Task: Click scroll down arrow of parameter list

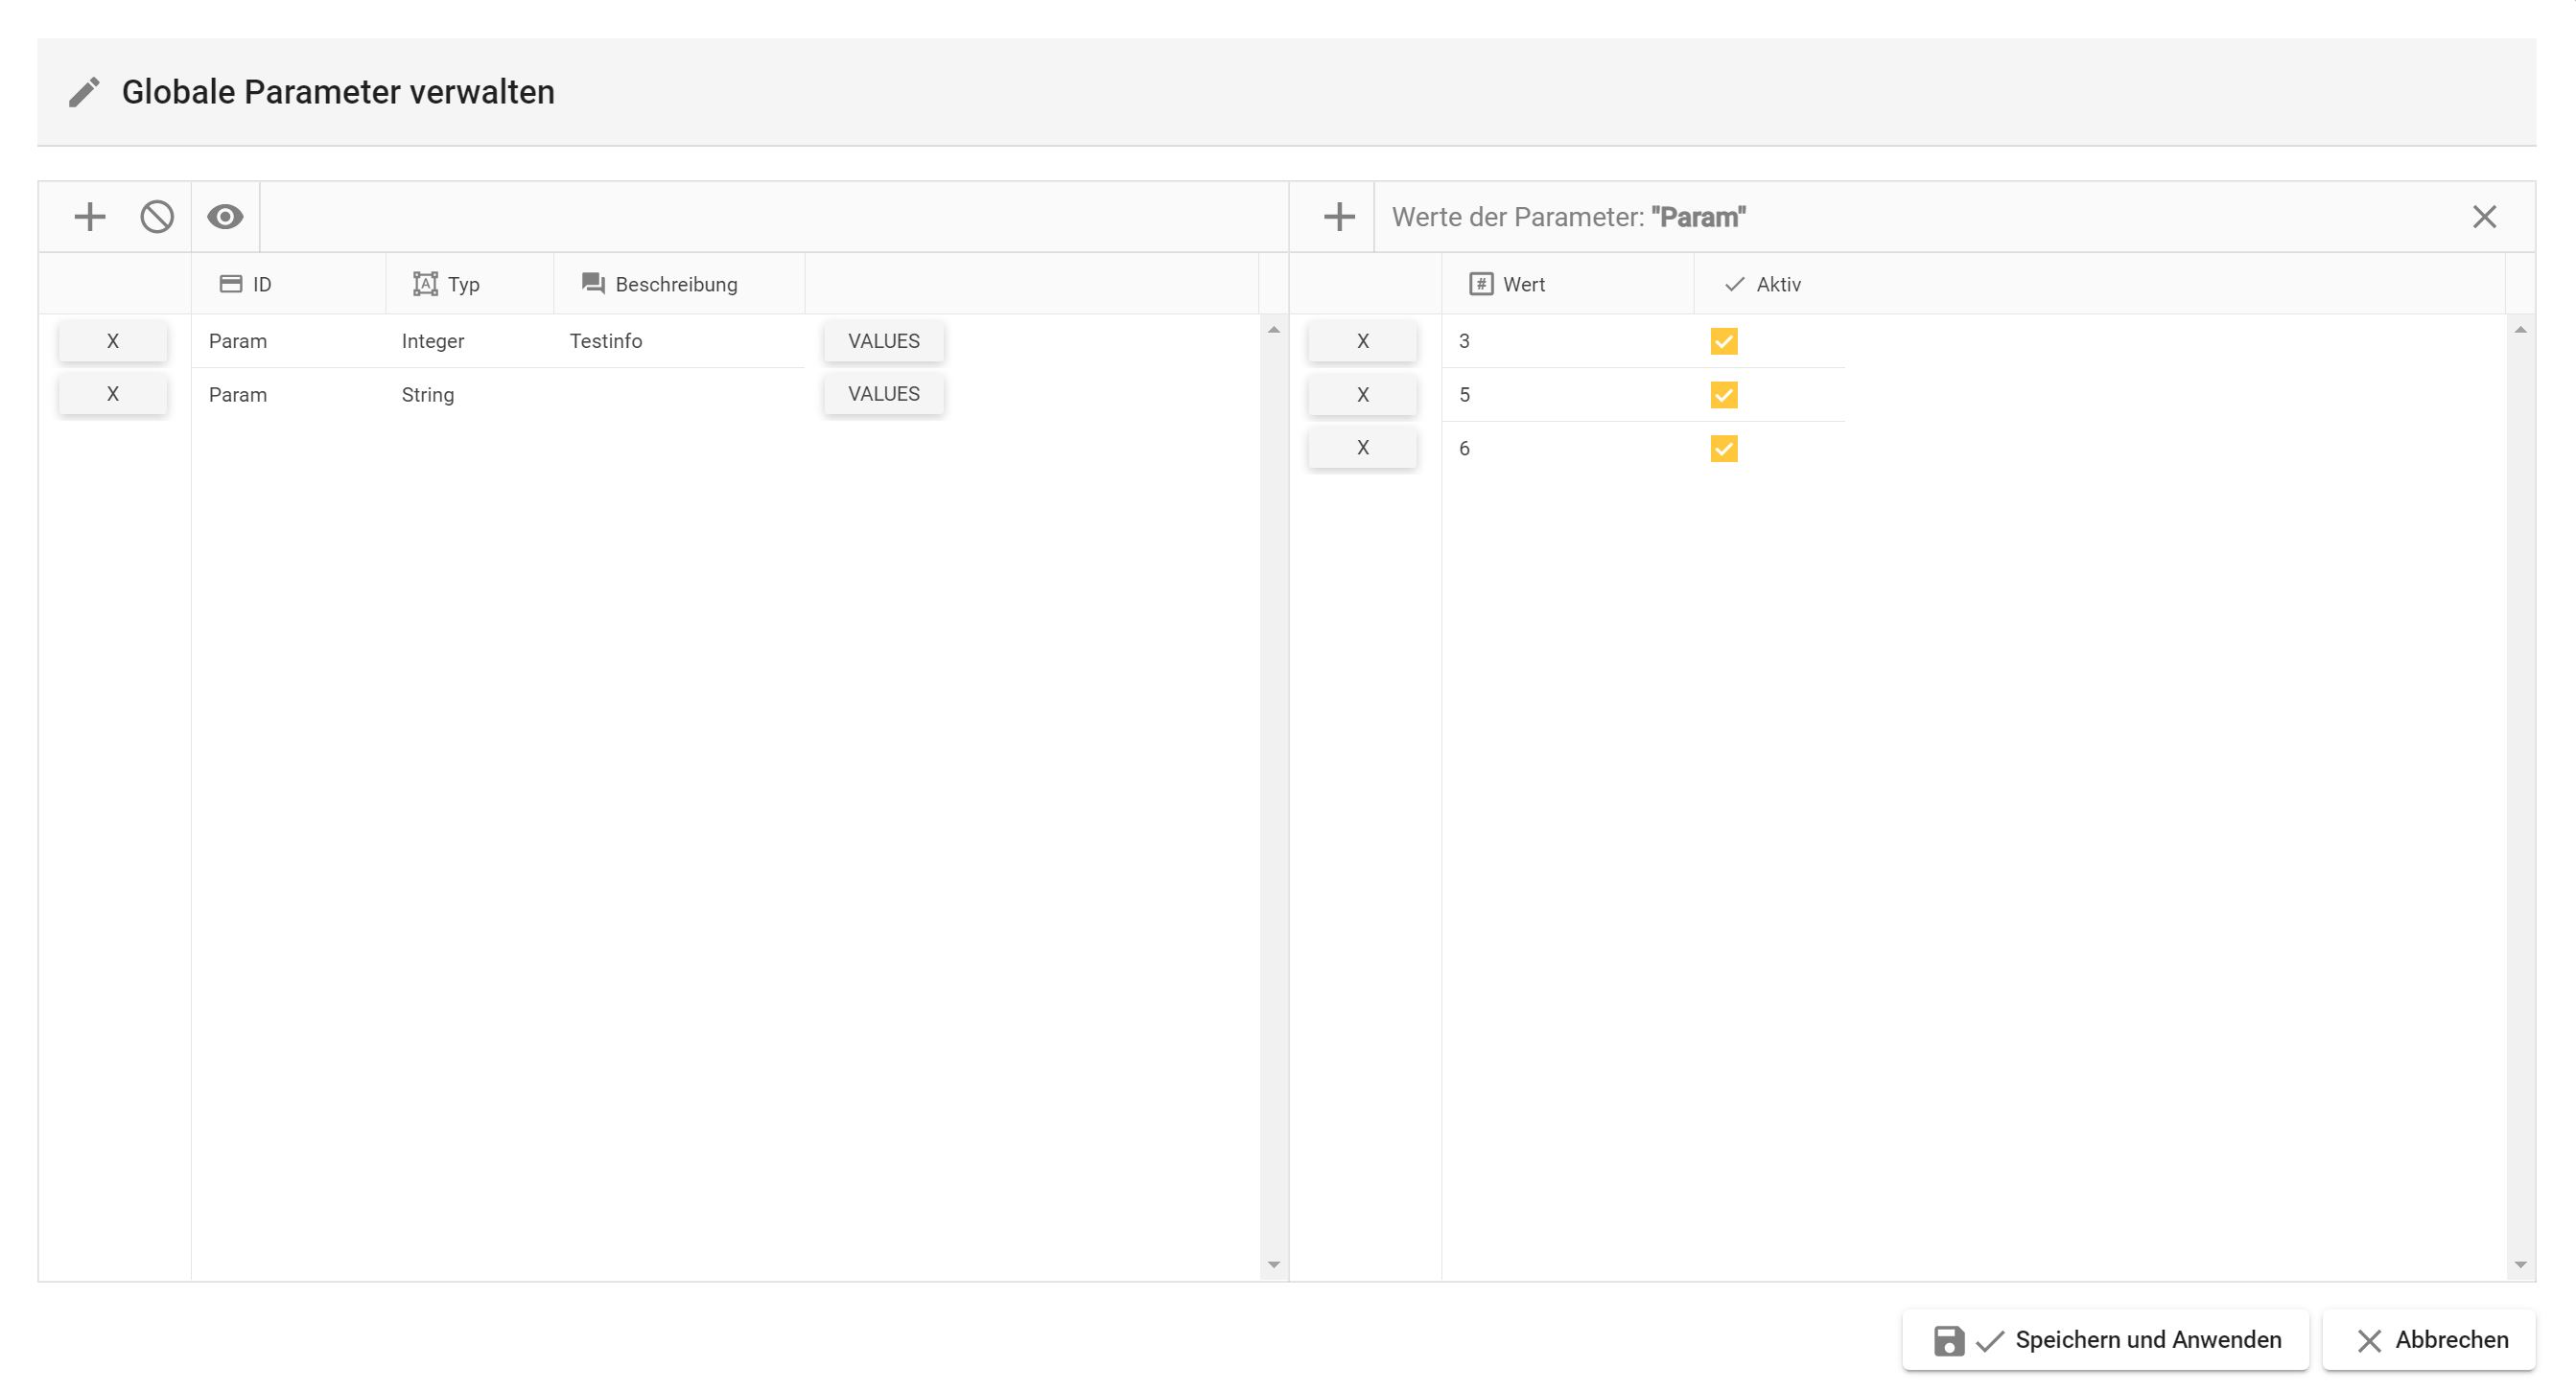Action: pyautogui.click(x=1273, y=1265)
